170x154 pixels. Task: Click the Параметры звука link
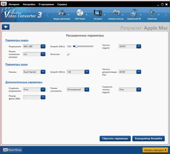click(16, 64)
